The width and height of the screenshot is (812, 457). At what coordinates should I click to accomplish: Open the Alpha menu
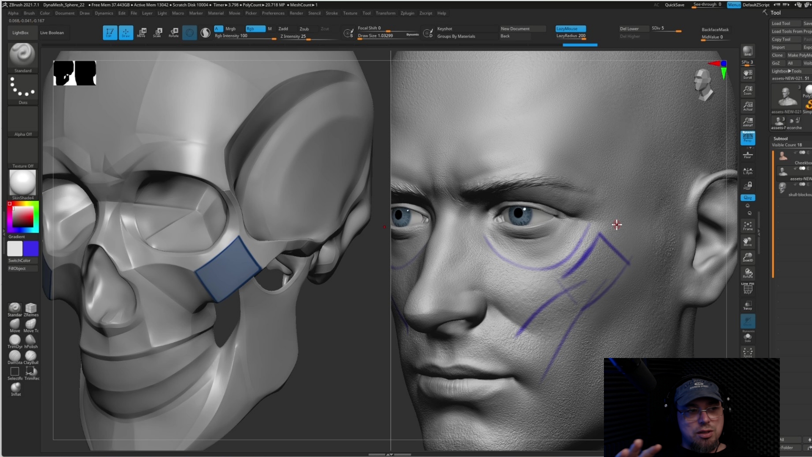click(13, 13)
